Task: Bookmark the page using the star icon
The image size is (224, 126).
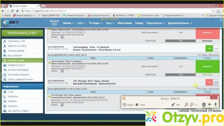Action: 213,11
